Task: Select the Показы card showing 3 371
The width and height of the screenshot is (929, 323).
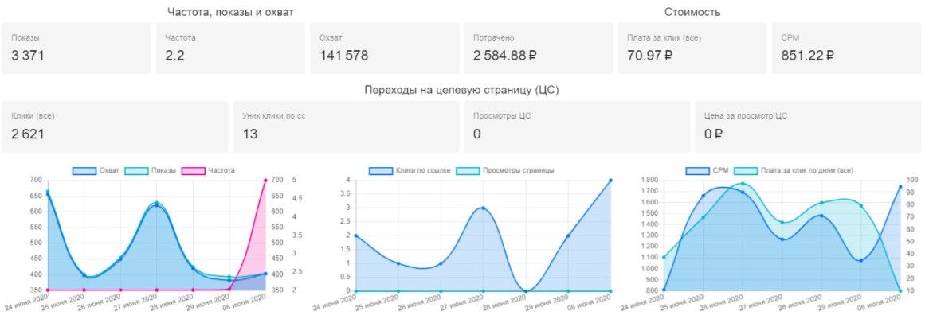Action: [76, 49]
